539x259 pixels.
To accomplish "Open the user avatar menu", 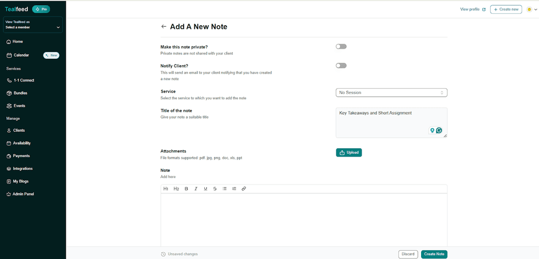I will point(532,9).
